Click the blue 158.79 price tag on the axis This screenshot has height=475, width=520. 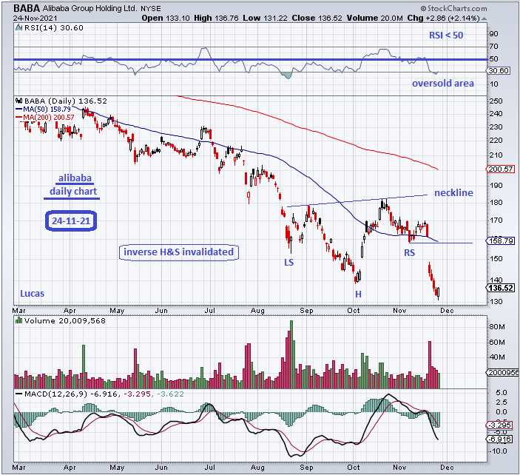click(501, 240)
